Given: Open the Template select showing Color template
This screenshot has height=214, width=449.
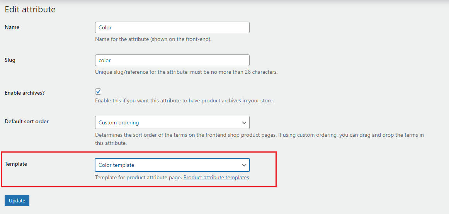Looking at the screenshot, I should (x=172, y=165).
